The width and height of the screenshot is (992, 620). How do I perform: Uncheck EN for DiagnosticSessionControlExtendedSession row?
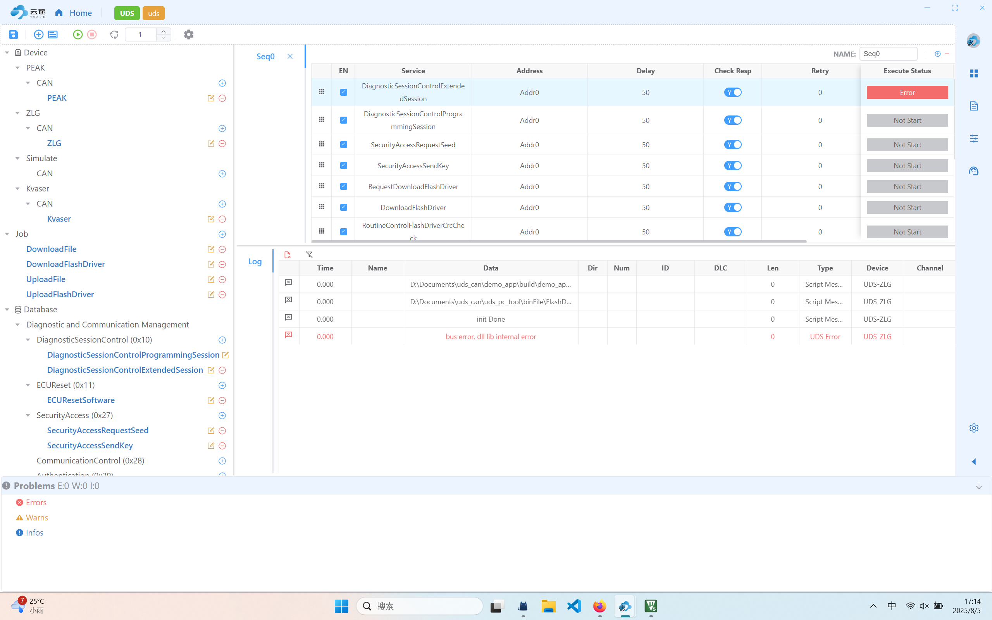[343, 92]
